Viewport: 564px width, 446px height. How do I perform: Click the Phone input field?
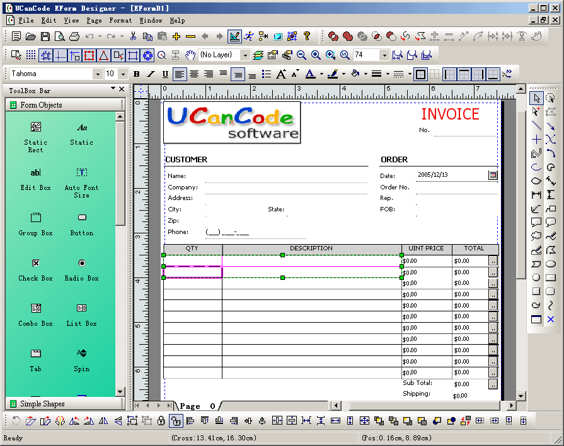click(x=255, y=232)
